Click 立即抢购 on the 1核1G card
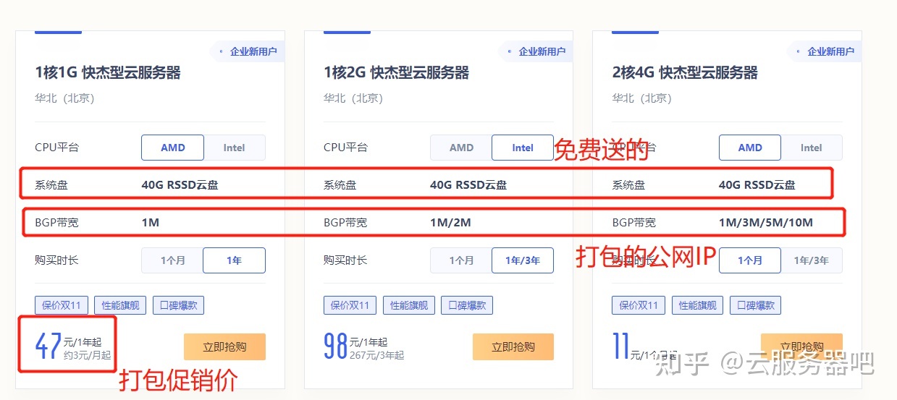This screenshot has height=400, width=897. click(x=224, y=346)
